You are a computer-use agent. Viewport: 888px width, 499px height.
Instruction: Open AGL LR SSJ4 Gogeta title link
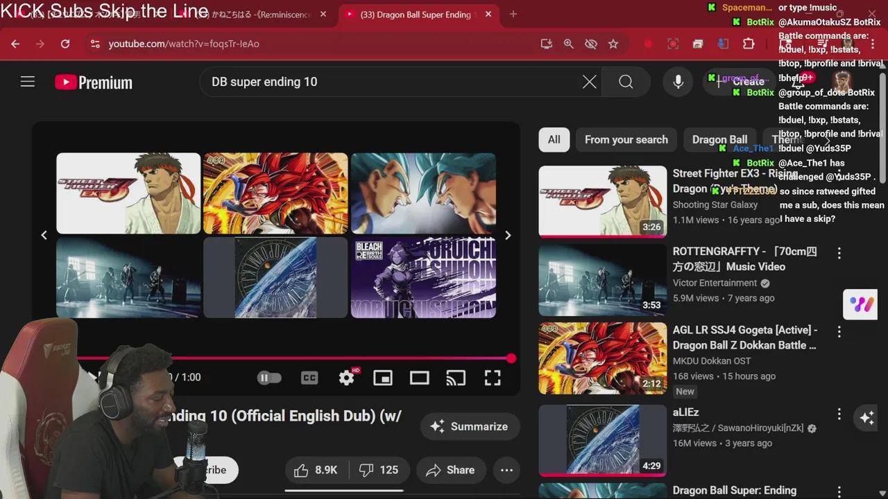pyautogui.click(x=745, y=338)
